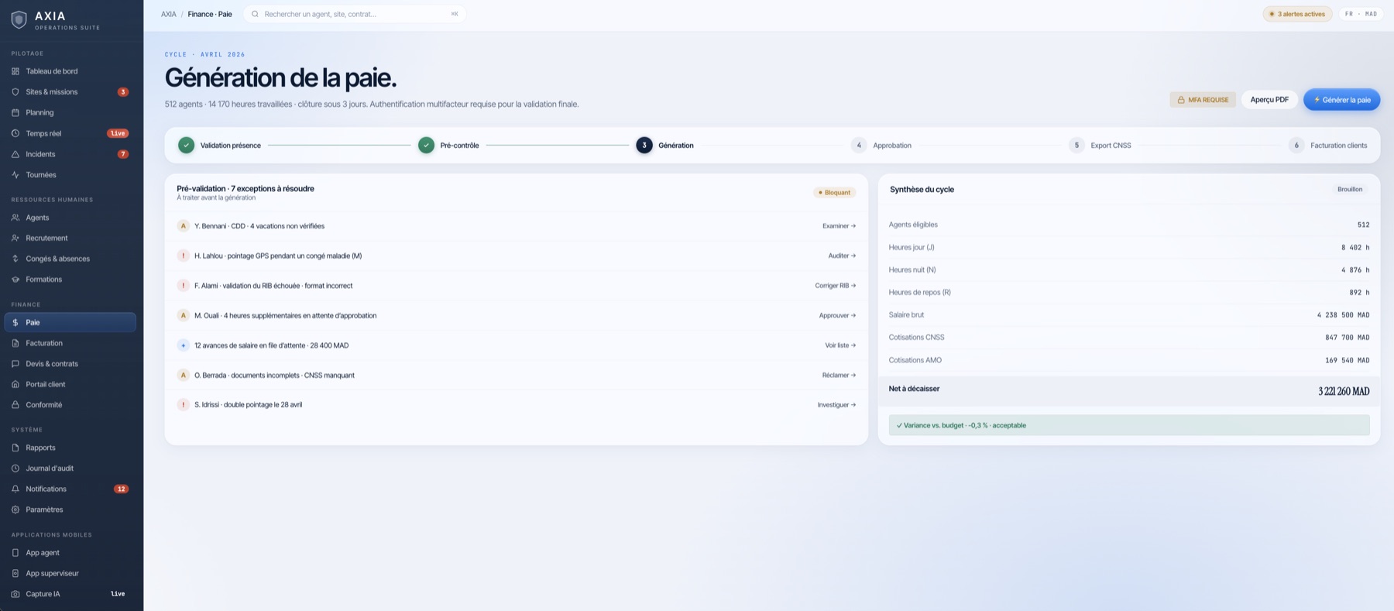Viewport: 1394px width, 611px height.
Task: Click the search magnifier icon
Action: tap(255, 14)
